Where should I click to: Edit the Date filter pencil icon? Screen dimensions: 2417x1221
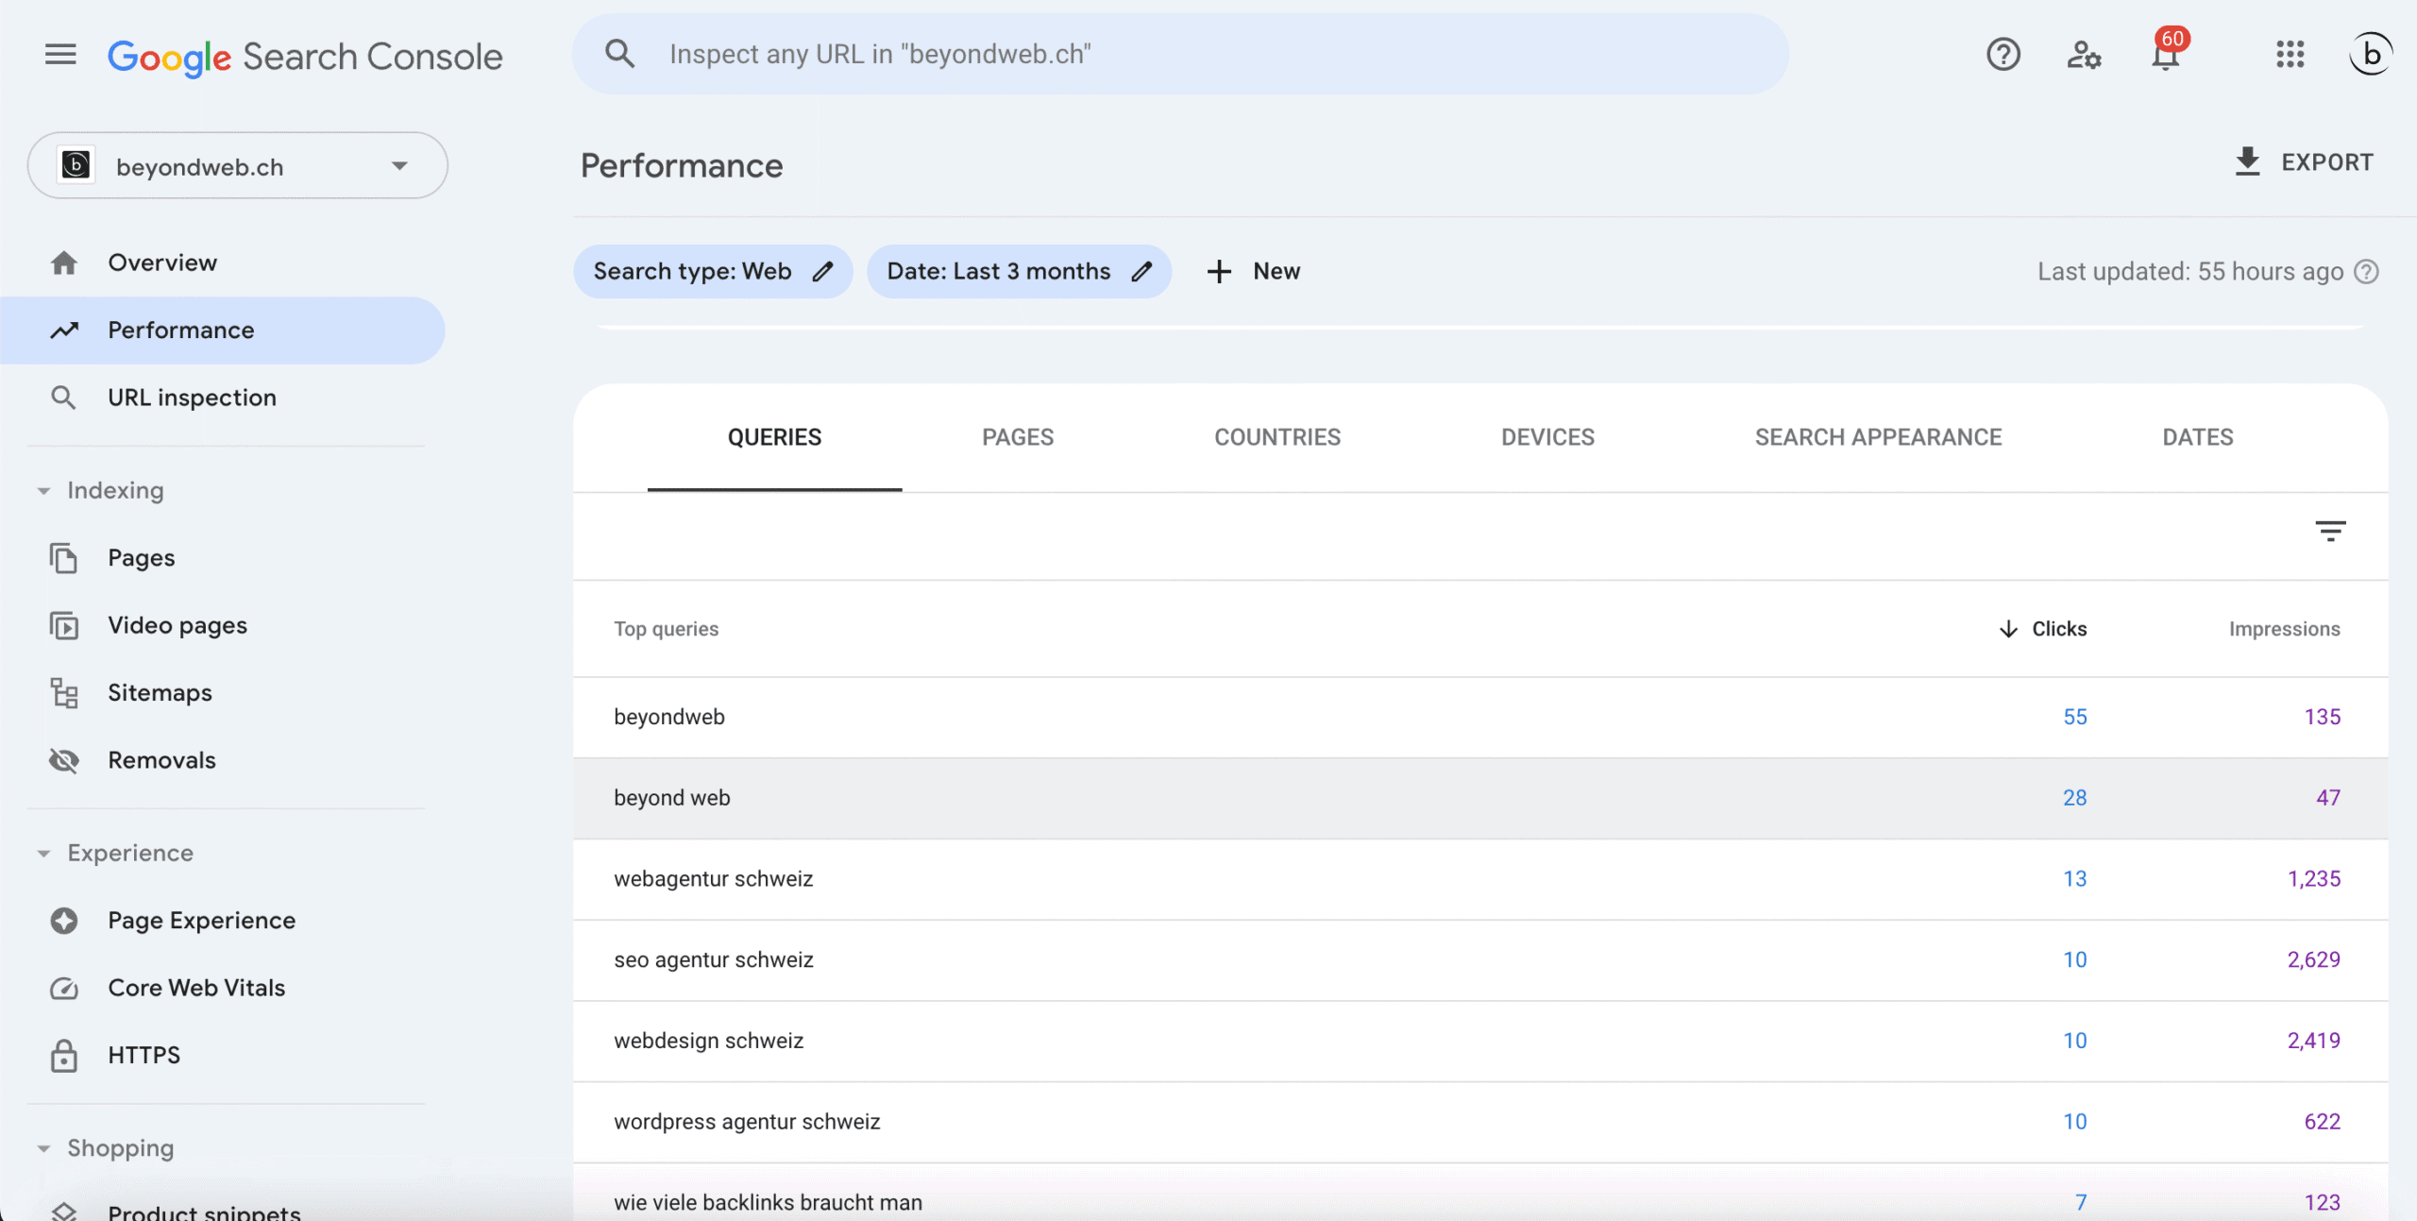tap(1141, 272)
